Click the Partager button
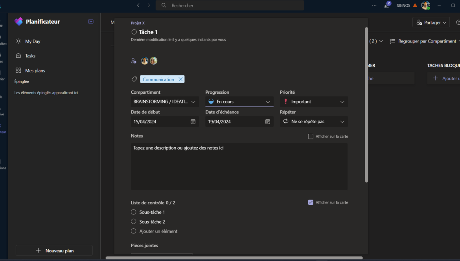The height and width of the screenshot is (261, 460). (x=431, y=22)
